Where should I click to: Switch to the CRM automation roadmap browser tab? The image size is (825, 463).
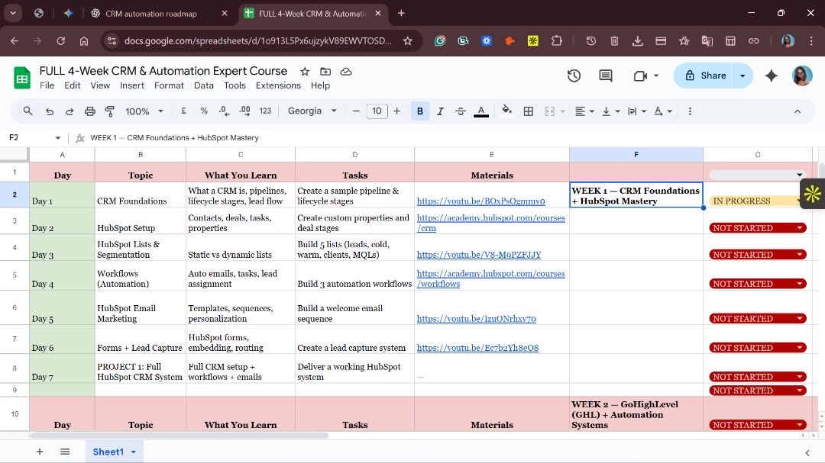click(x=151, y=13)
